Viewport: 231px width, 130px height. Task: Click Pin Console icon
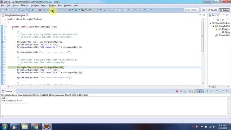207,91
